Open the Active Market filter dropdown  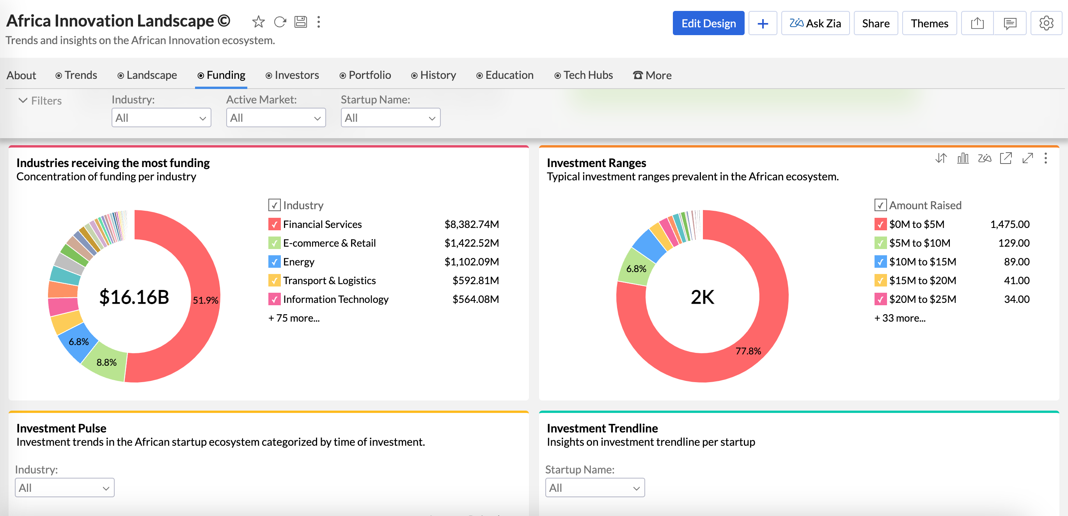[276, 118]
